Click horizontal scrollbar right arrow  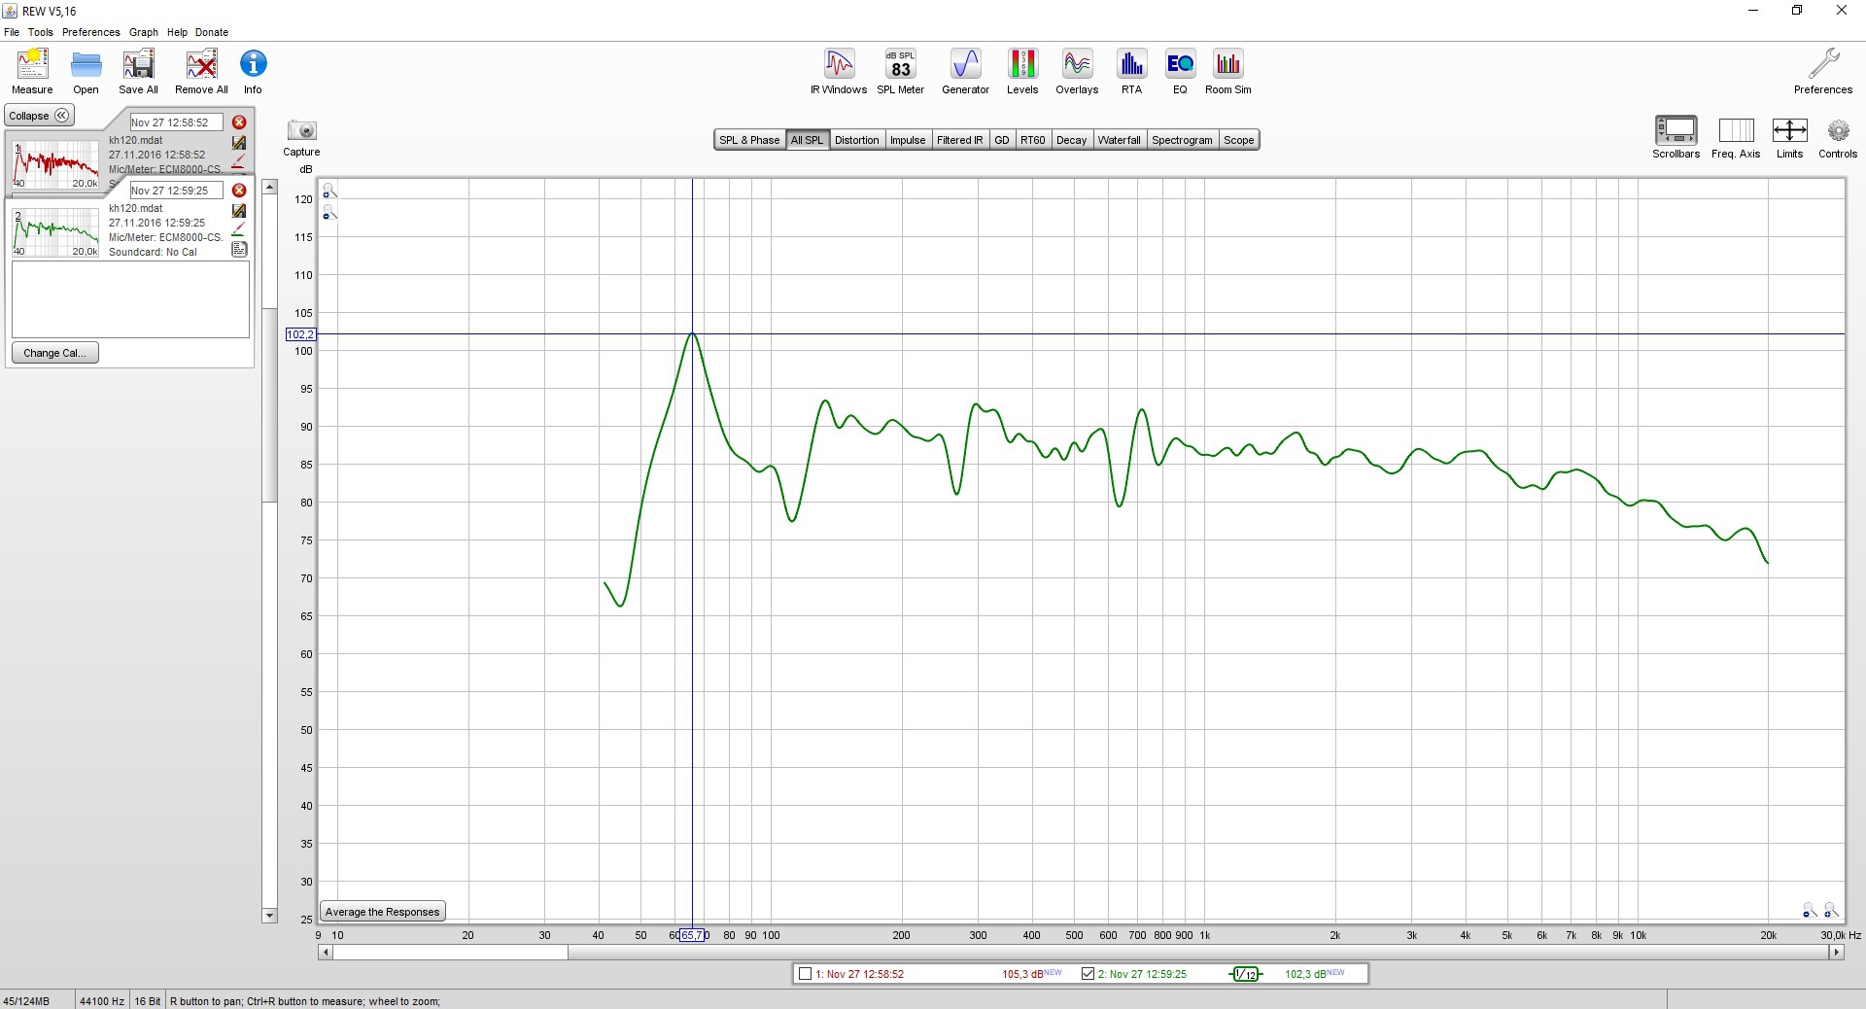pyautogui.click(x=1837, y=953)
